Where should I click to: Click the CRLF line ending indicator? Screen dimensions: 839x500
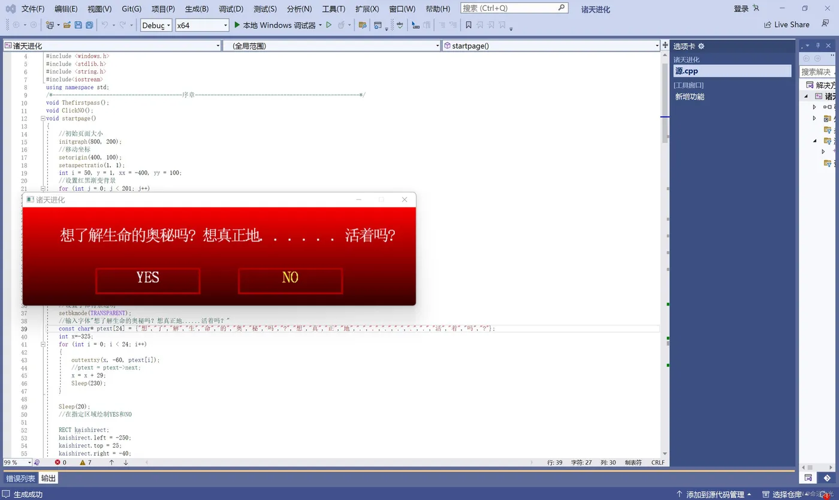pos(658,462)
